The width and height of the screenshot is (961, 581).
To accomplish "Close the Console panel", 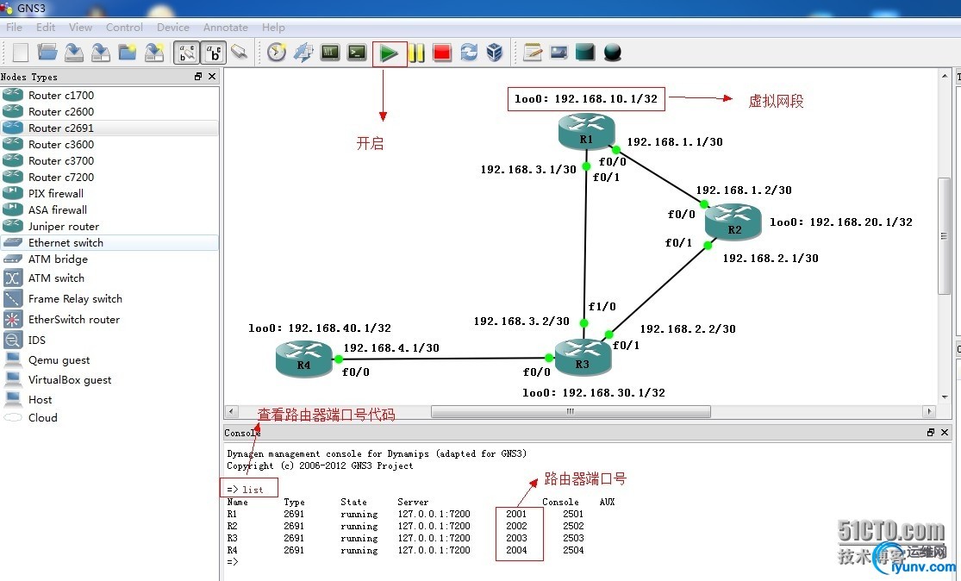I will tap(945, 432).
